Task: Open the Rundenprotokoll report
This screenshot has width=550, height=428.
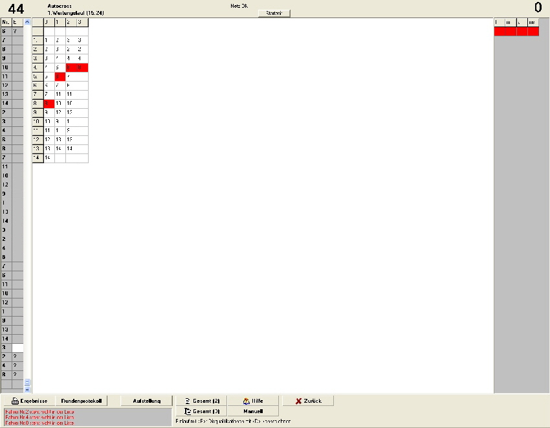Action: pyautogui.click(x=82, y=401)
